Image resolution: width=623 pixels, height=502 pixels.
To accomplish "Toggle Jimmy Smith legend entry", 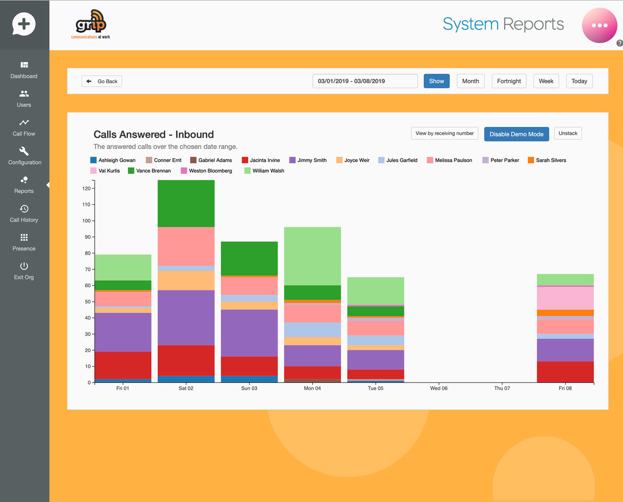I will [x=308, y=160].
